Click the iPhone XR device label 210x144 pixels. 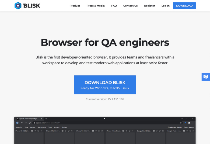click(53, 131)
